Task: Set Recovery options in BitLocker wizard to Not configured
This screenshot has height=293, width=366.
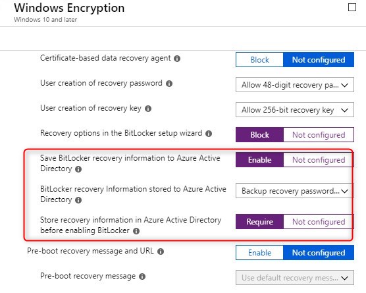Action: tap(319, 135)
